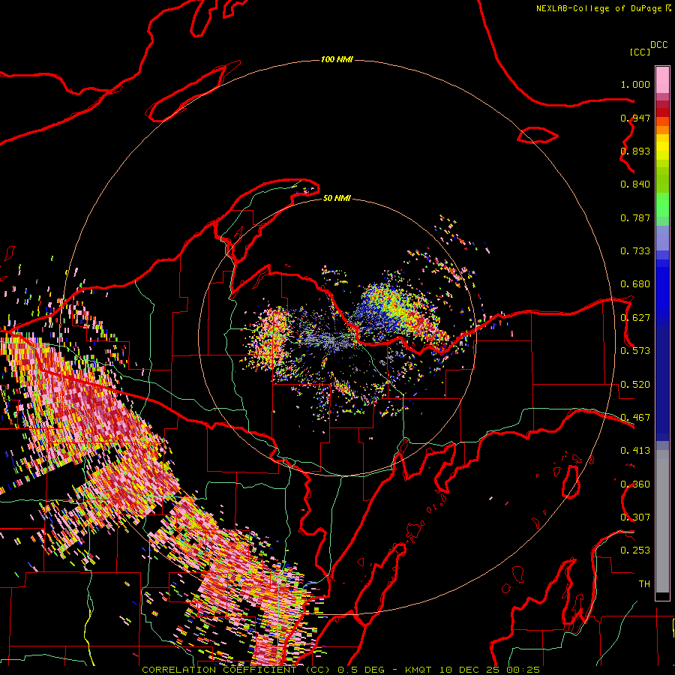Click the 100 NMI range ring label

337,59
